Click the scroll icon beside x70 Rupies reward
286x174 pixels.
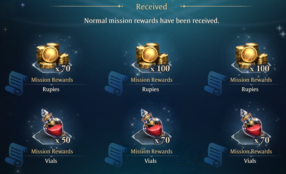coord(16,83)
